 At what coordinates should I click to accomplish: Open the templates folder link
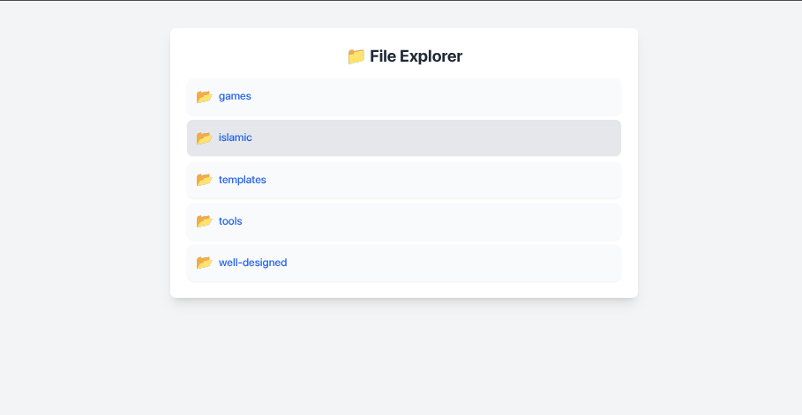click(243, 180)
